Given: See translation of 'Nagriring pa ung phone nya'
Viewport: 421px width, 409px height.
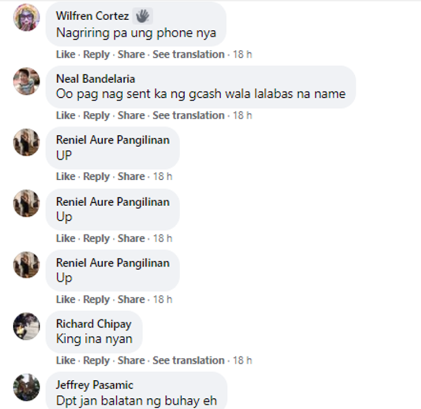Looking at the screenshot, I should [x=189, y=54].
